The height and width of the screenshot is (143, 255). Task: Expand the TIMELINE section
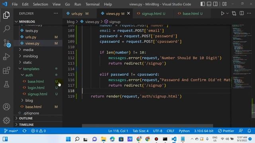click(x=38, y=125)
